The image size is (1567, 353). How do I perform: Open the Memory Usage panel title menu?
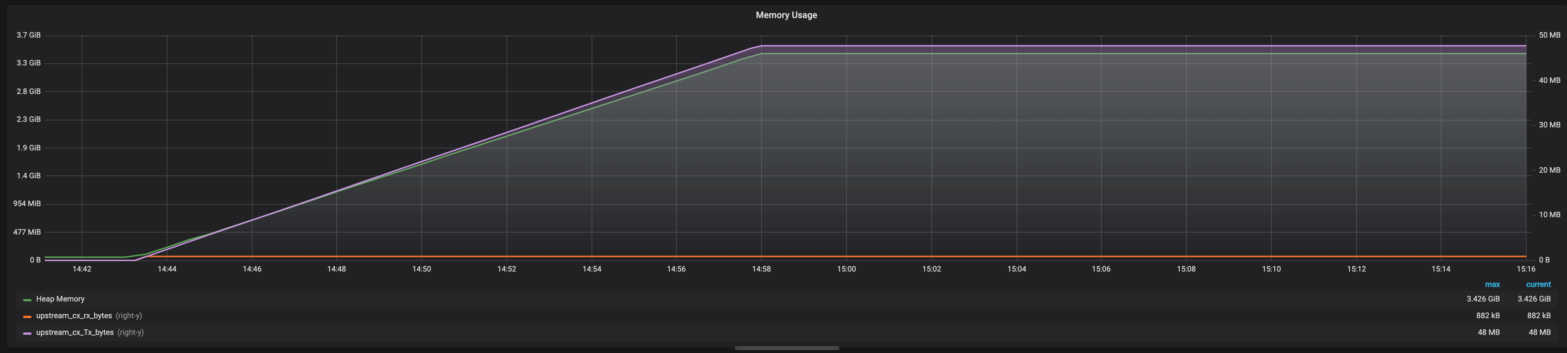[x=786, y=15]
